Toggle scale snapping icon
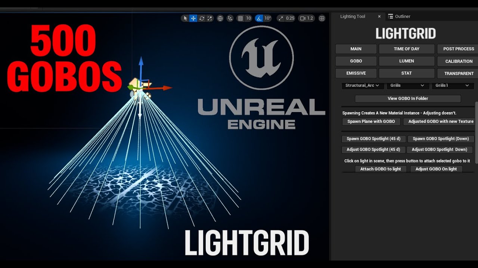Viewport: 478px width, 268px height. [281, 18]
